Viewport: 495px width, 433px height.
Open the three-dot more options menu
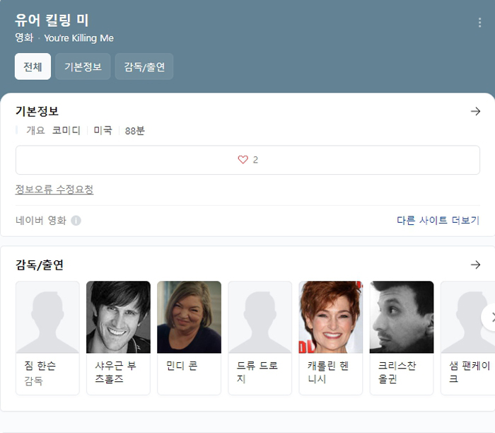[x=479, y=23]
